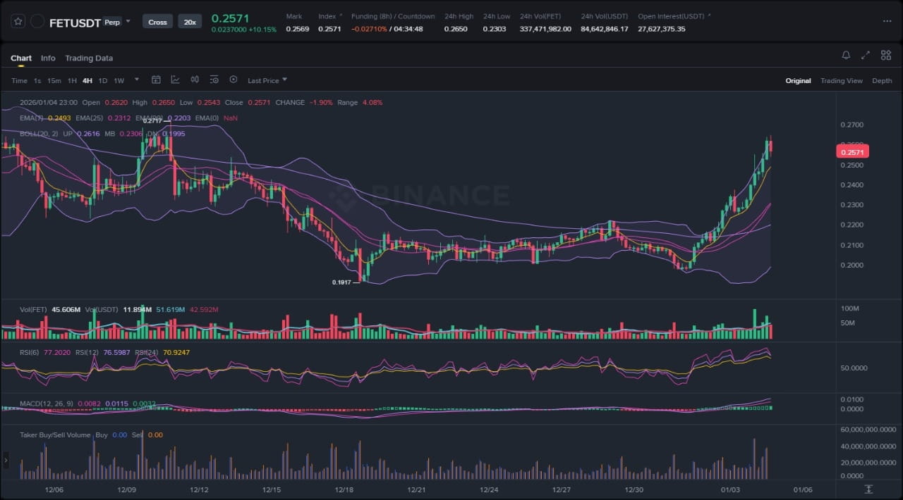Image resolution: width=903 pixels, height=500 pixels.
Task: Click the scroll-to-latest icon at bottom right
Action: [868, 489]
